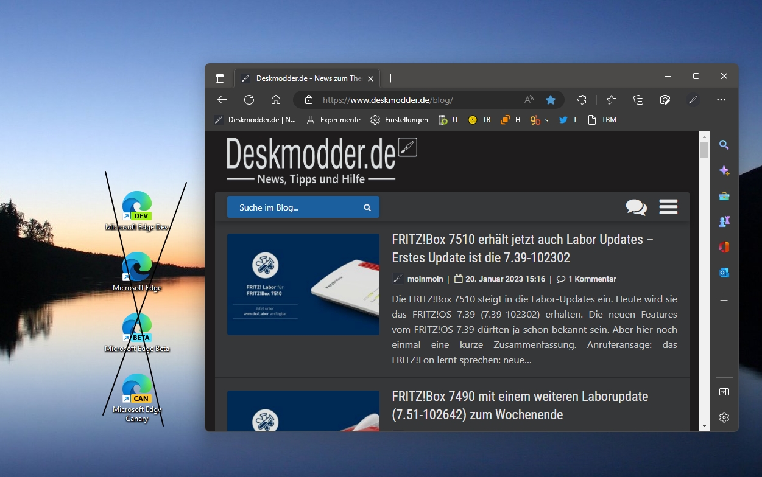Go to the browser home page
Image resolution: width=762 pixels, height=477 pixels.
tap(276, 100)
